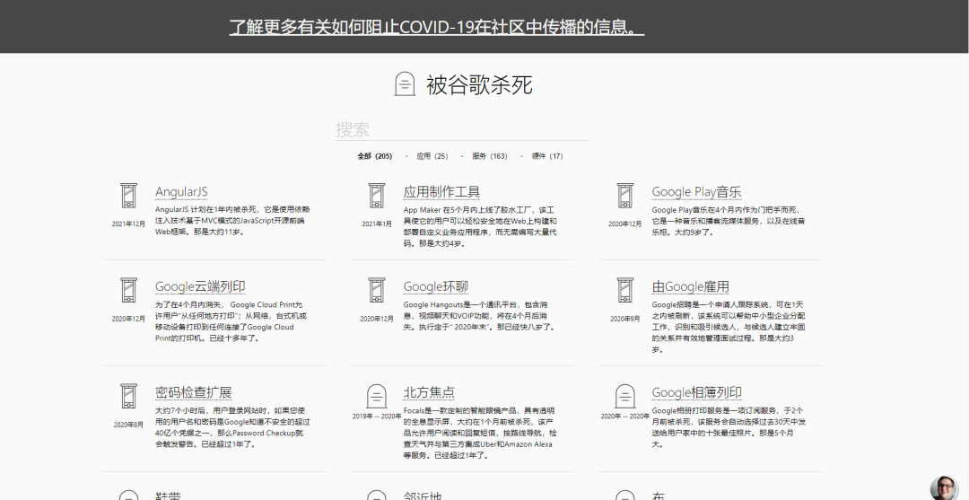This screenshot has height=500, width=969.
Task: Click the guillotine icon next to 密码检查扩展
Action: 129,396
